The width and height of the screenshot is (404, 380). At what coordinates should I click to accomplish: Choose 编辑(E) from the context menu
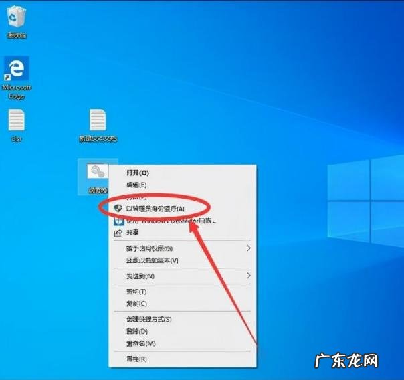pos(136,185)
